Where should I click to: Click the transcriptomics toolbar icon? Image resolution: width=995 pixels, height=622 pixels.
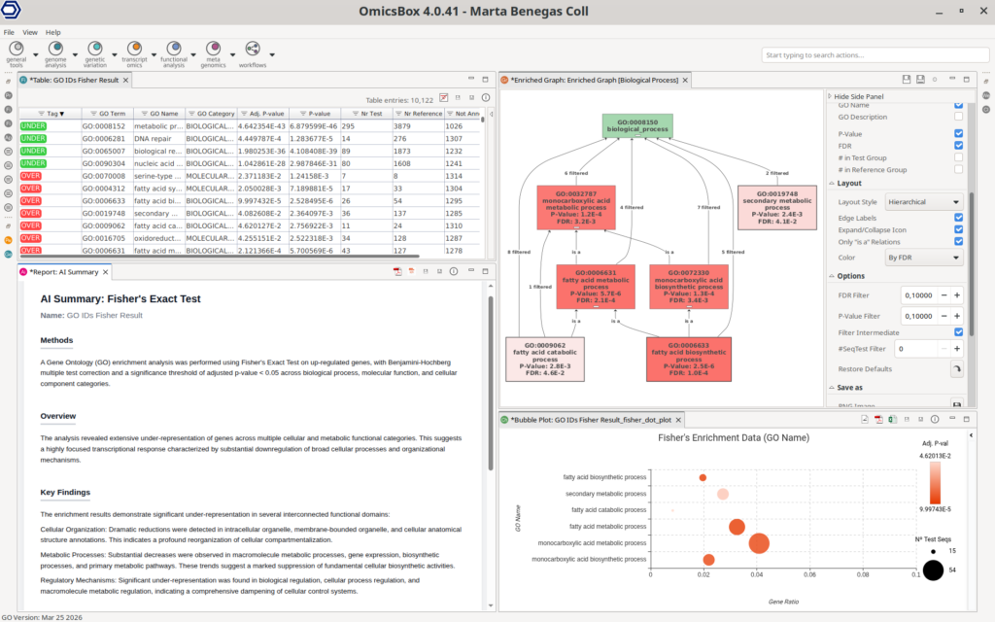pyautogui.click(x=135, y=49)
